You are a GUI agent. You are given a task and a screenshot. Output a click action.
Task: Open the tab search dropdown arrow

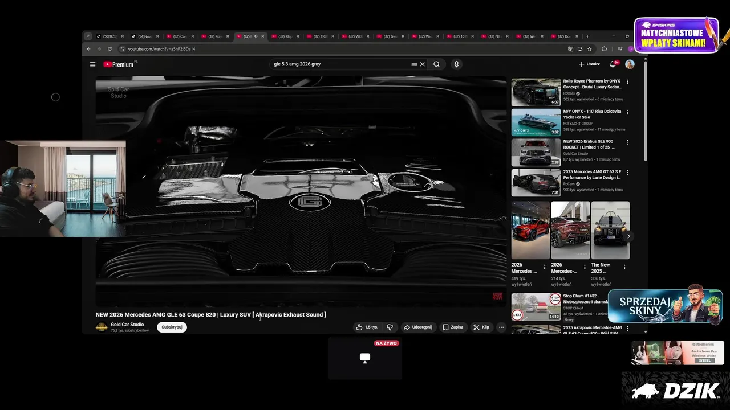[88, 36]
